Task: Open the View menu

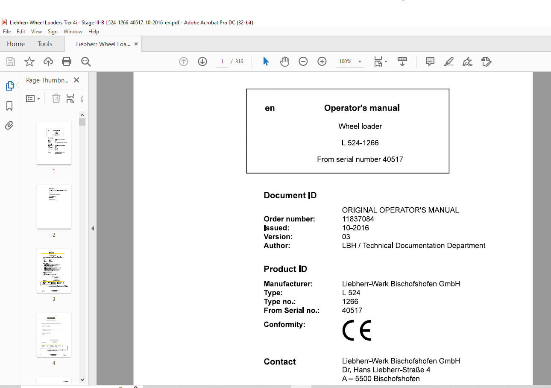Action: [36, 32]
